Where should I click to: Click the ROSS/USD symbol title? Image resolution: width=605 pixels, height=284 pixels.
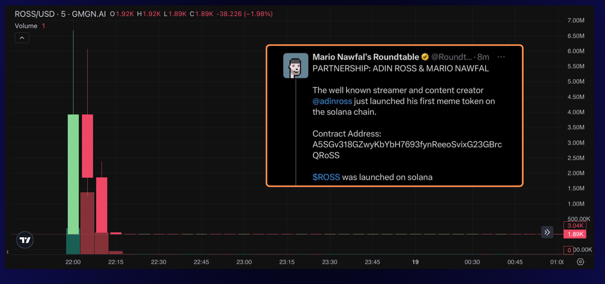pos(35,14)
